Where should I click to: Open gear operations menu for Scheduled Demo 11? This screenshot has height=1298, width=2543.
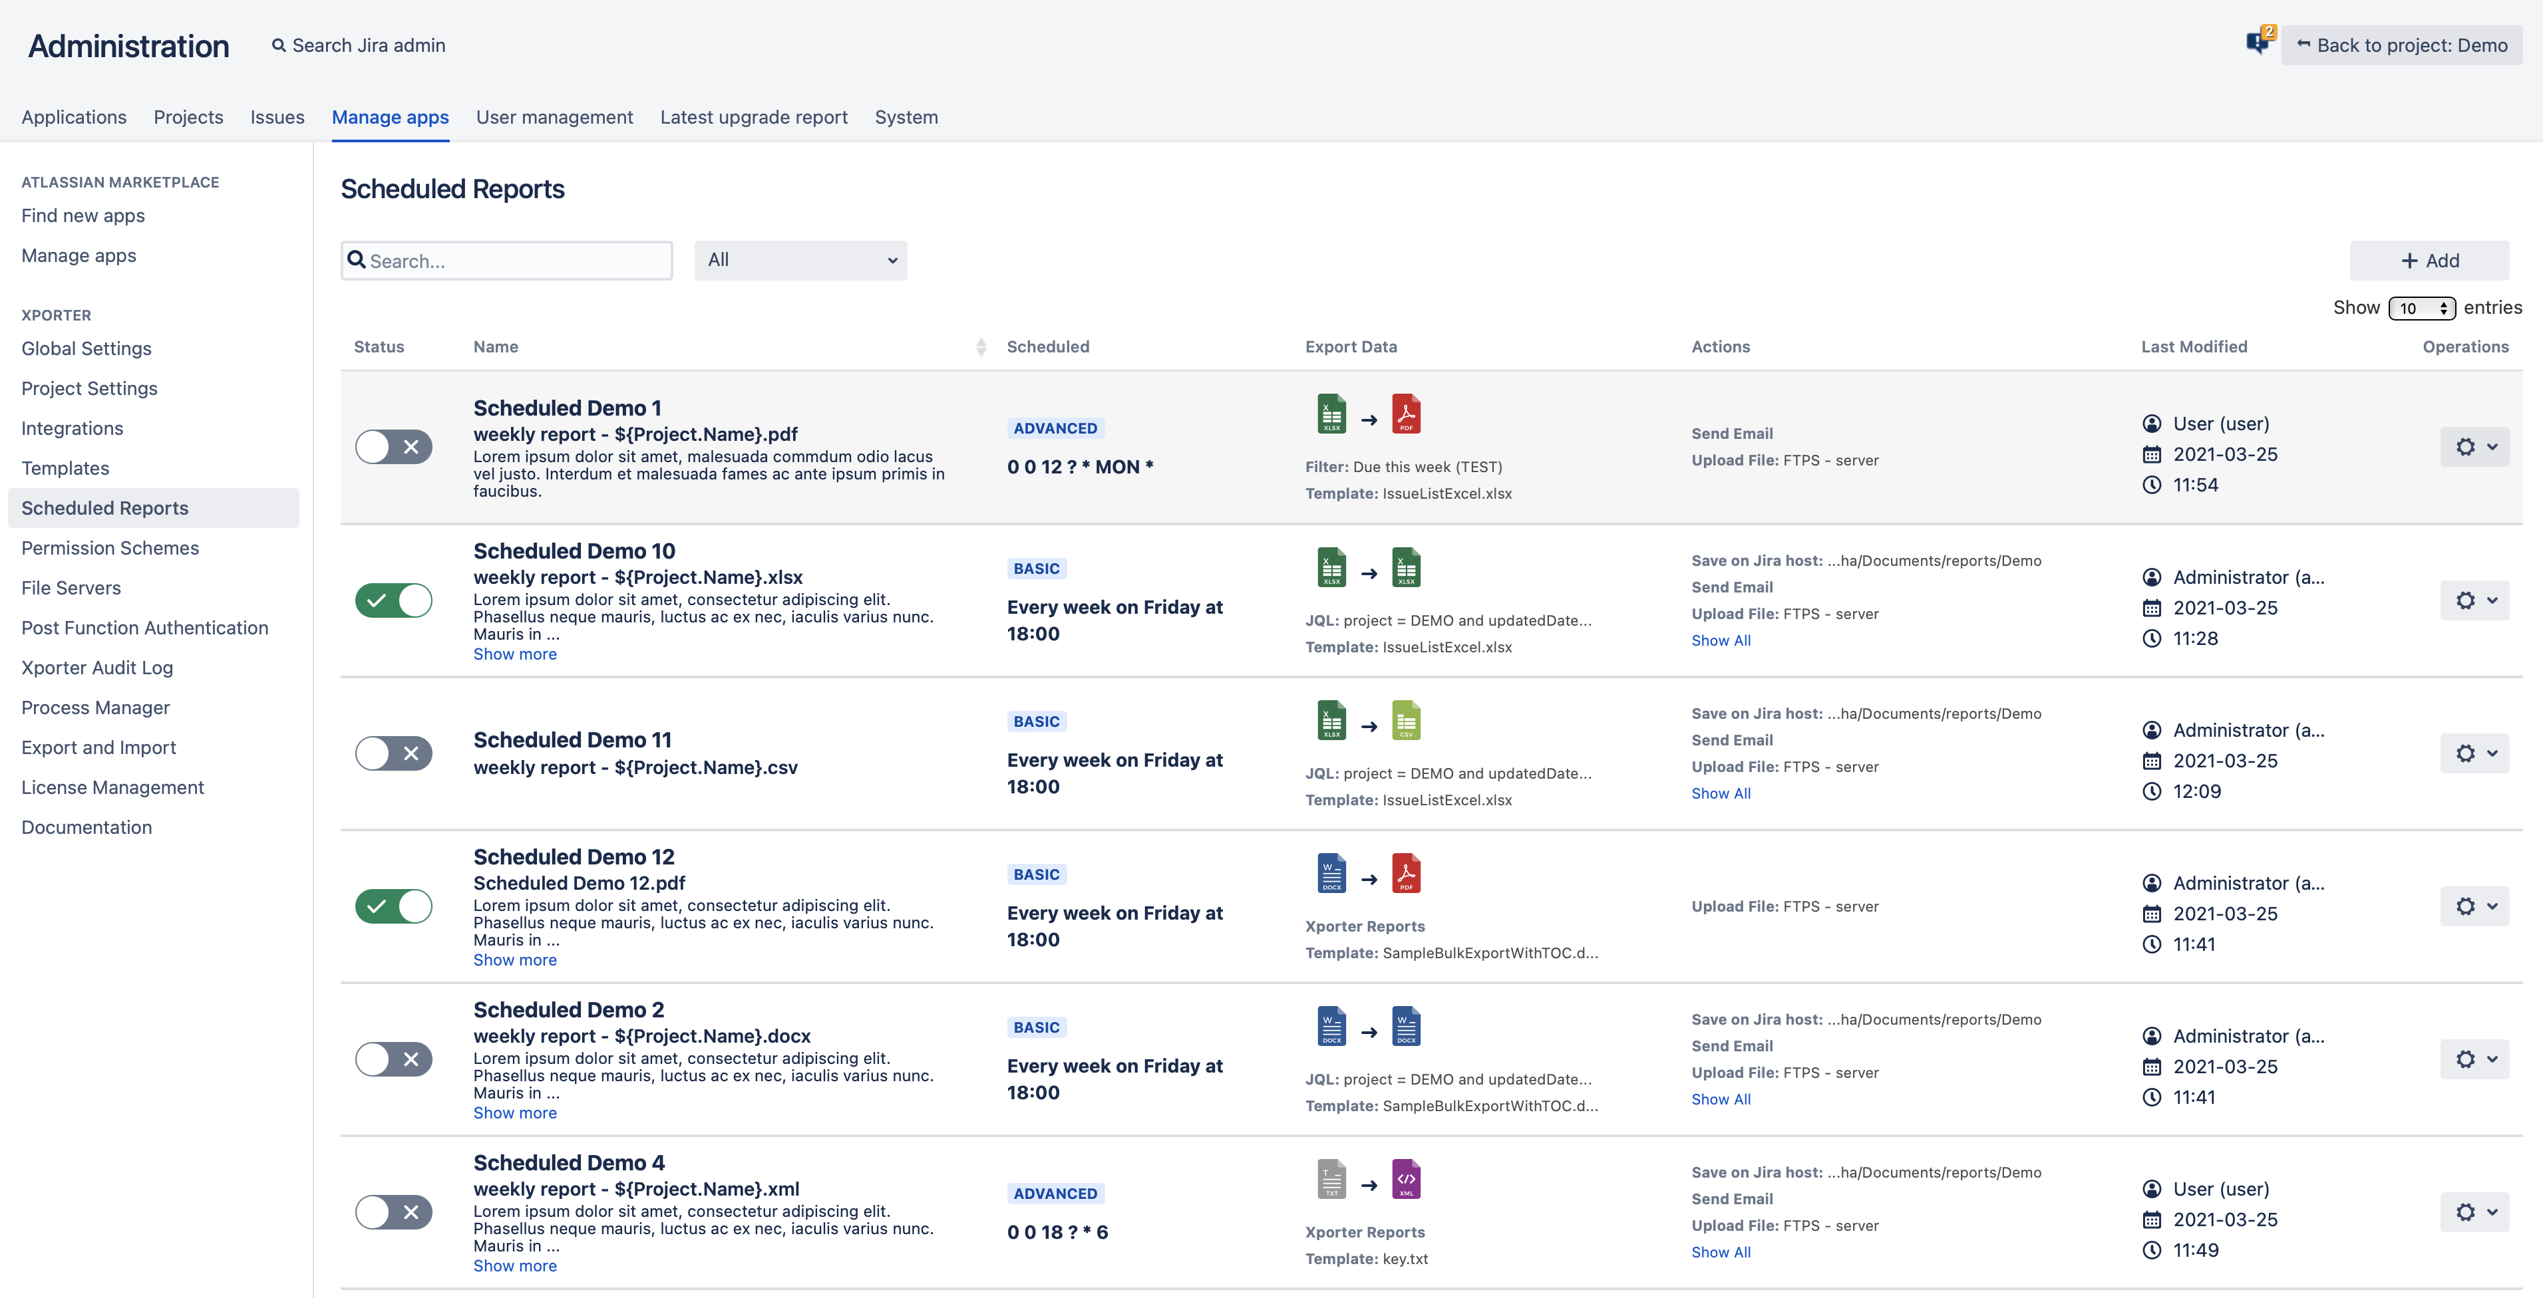tap(2474, 753)
